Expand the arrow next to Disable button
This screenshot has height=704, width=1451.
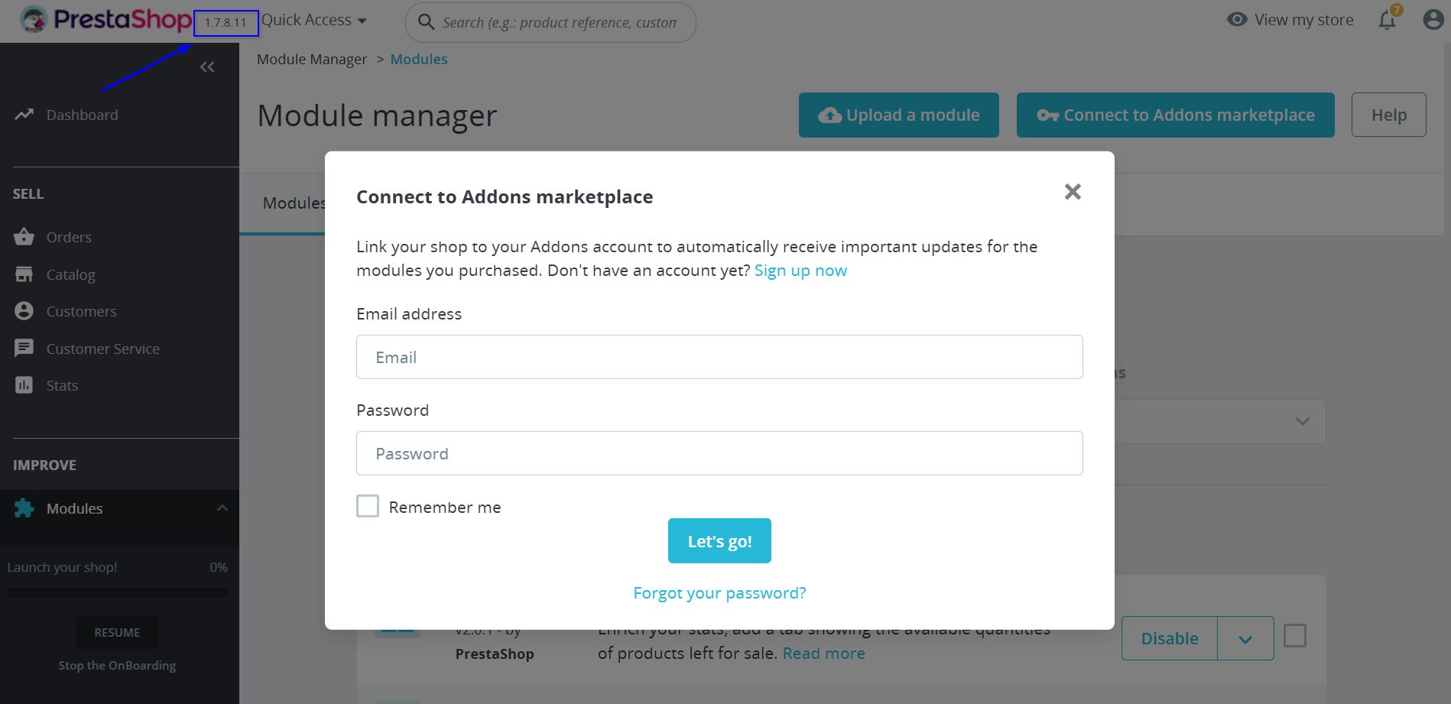1245,638
